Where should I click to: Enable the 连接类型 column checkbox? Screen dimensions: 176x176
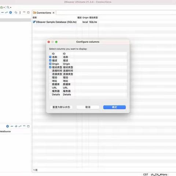(50, 74)
